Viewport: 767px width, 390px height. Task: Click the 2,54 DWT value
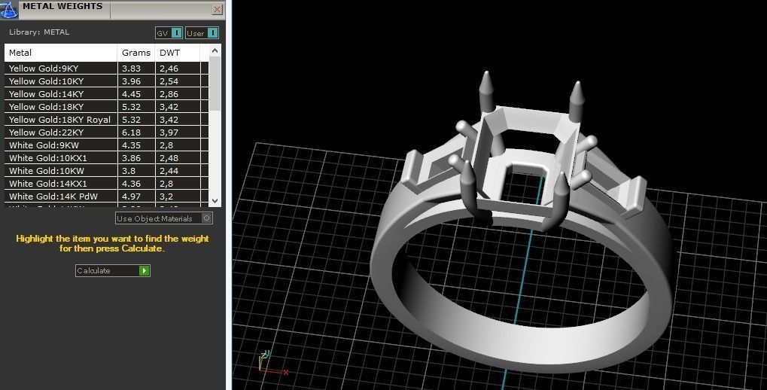169,81
